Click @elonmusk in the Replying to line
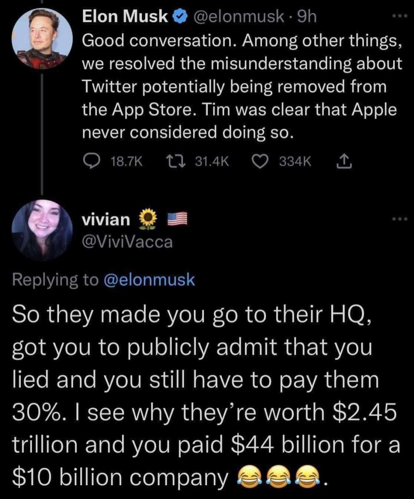The height and width of the screenshot is (499, 414). (148, 280)
